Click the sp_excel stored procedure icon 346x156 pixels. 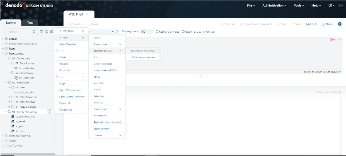pos(12,121)
